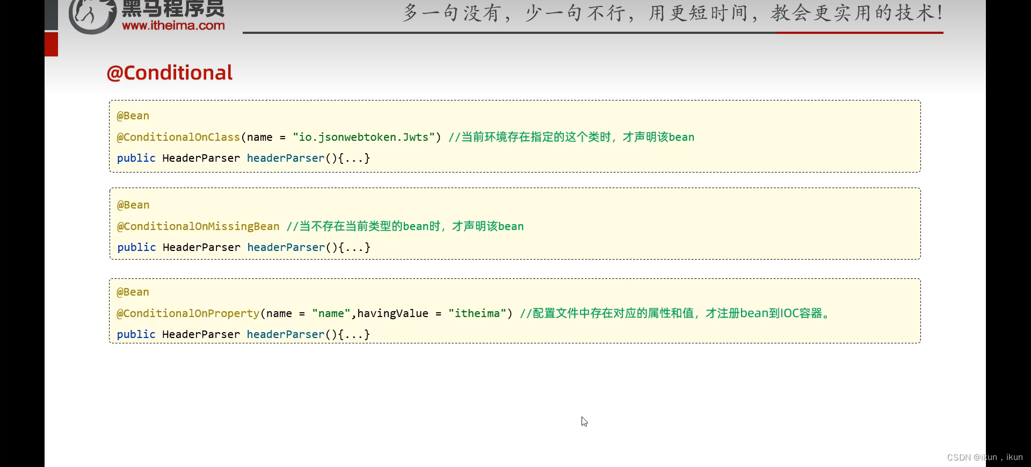Image resolution: width=1031 pixels, height=467 pixels.
Task: Click the comment mentioning IOC容器
Action: [x=677, y=313]
